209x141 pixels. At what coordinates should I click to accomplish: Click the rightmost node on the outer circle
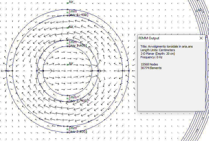coord(129,71)
